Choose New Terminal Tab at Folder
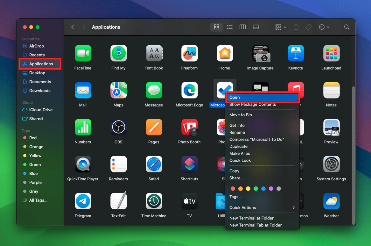 262,225
